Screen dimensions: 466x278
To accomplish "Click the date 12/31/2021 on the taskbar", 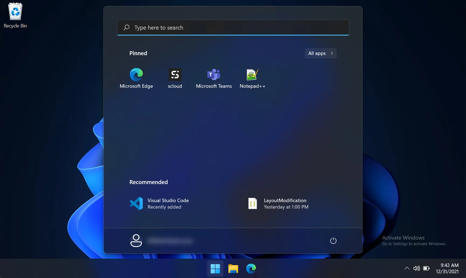I will pos(447,272).
